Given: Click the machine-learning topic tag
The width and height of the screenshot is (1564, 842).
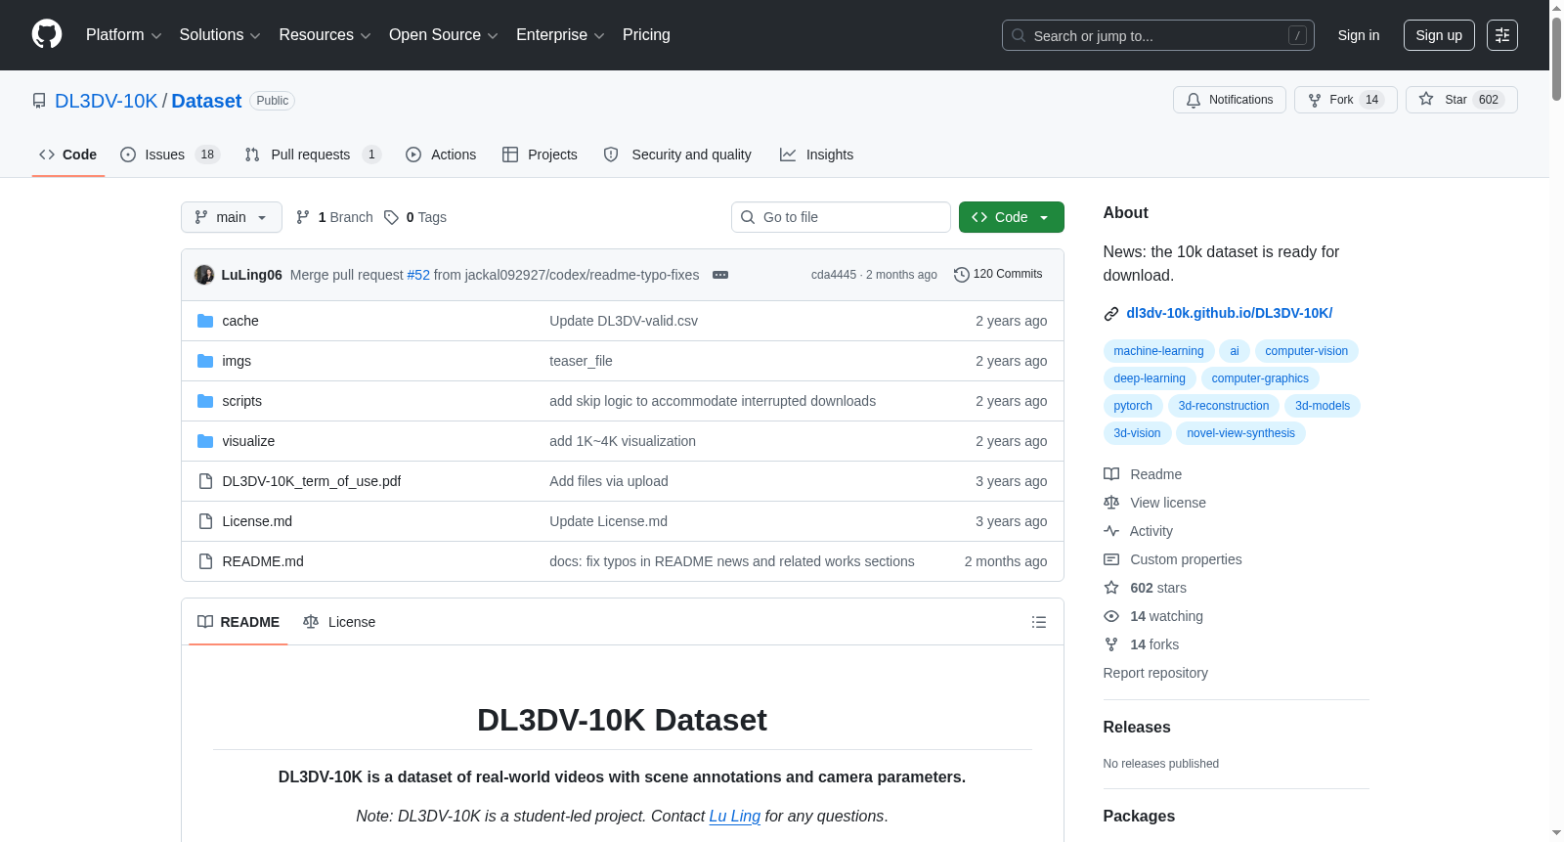Looking at the screenshot, I should [x=1158, y=351].
